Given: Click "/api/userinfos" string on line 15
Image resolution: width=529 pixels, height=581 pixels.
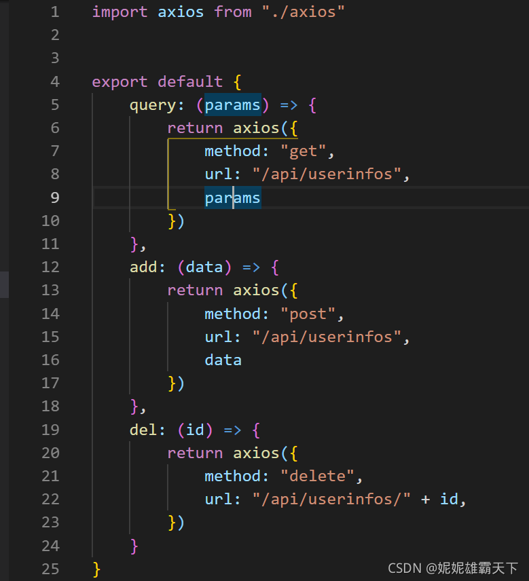Looking at the screenshot, I should click(x=327, y=337).
